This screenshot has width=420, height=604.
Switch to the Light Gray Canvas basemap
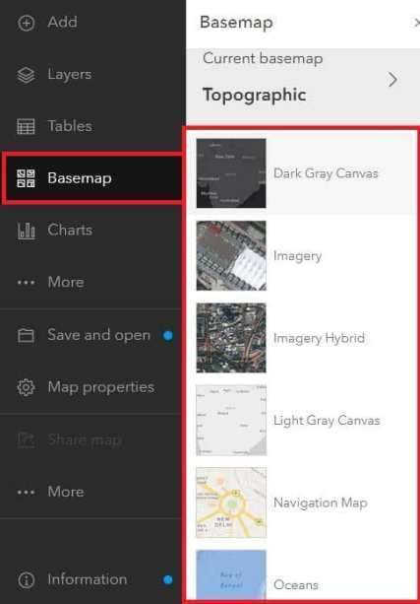[x=302, y=421]
